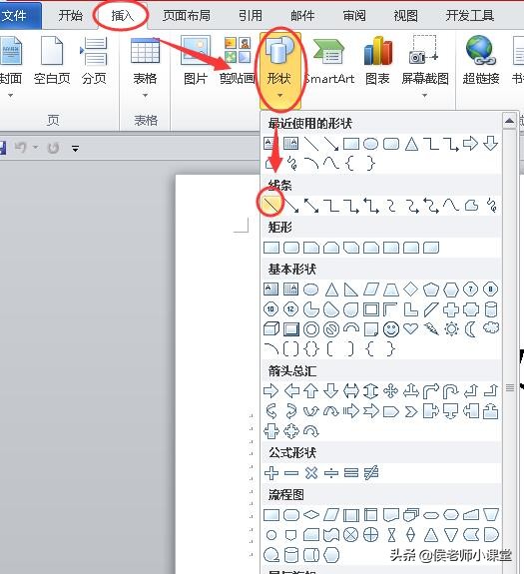This screenshot has width=524, height=574.
Task: Switch to the 开始 tab
Action: [x=70, y=15]
